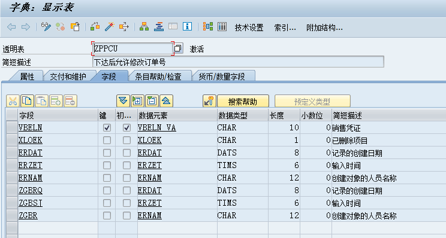Click the 长度 column header
This screenshot has height=238, width=446.
pyautogui.click(x=284, y=115)
